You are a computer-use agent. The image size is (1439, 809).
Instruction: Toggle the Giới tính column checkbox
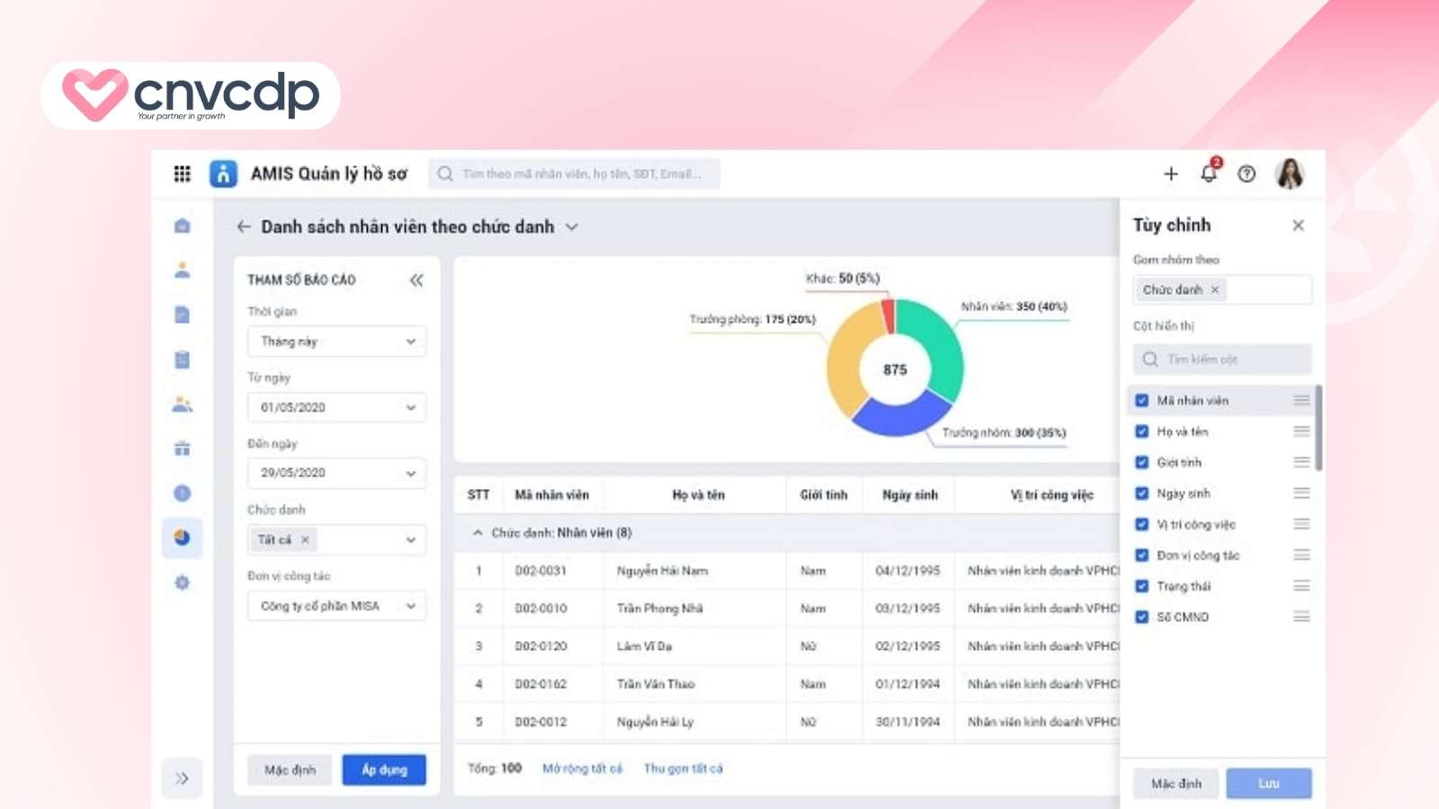(1141, 462)
